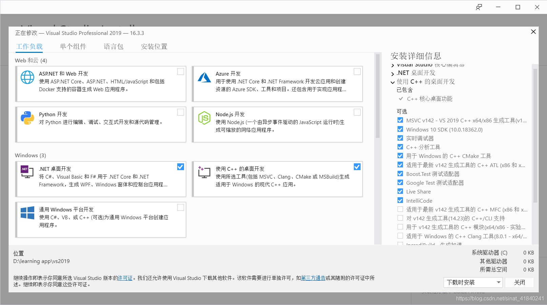The height and width of the screenshot is (305, 547).
Task: Click the Azure development logo icon
Action: [204, 77]
